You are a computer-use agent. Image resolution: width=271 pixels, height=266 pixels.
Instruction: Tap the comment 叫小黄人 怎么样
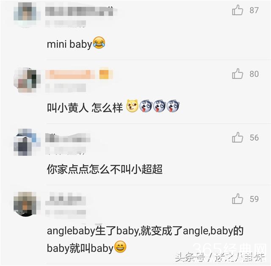(x=85, y=108)
